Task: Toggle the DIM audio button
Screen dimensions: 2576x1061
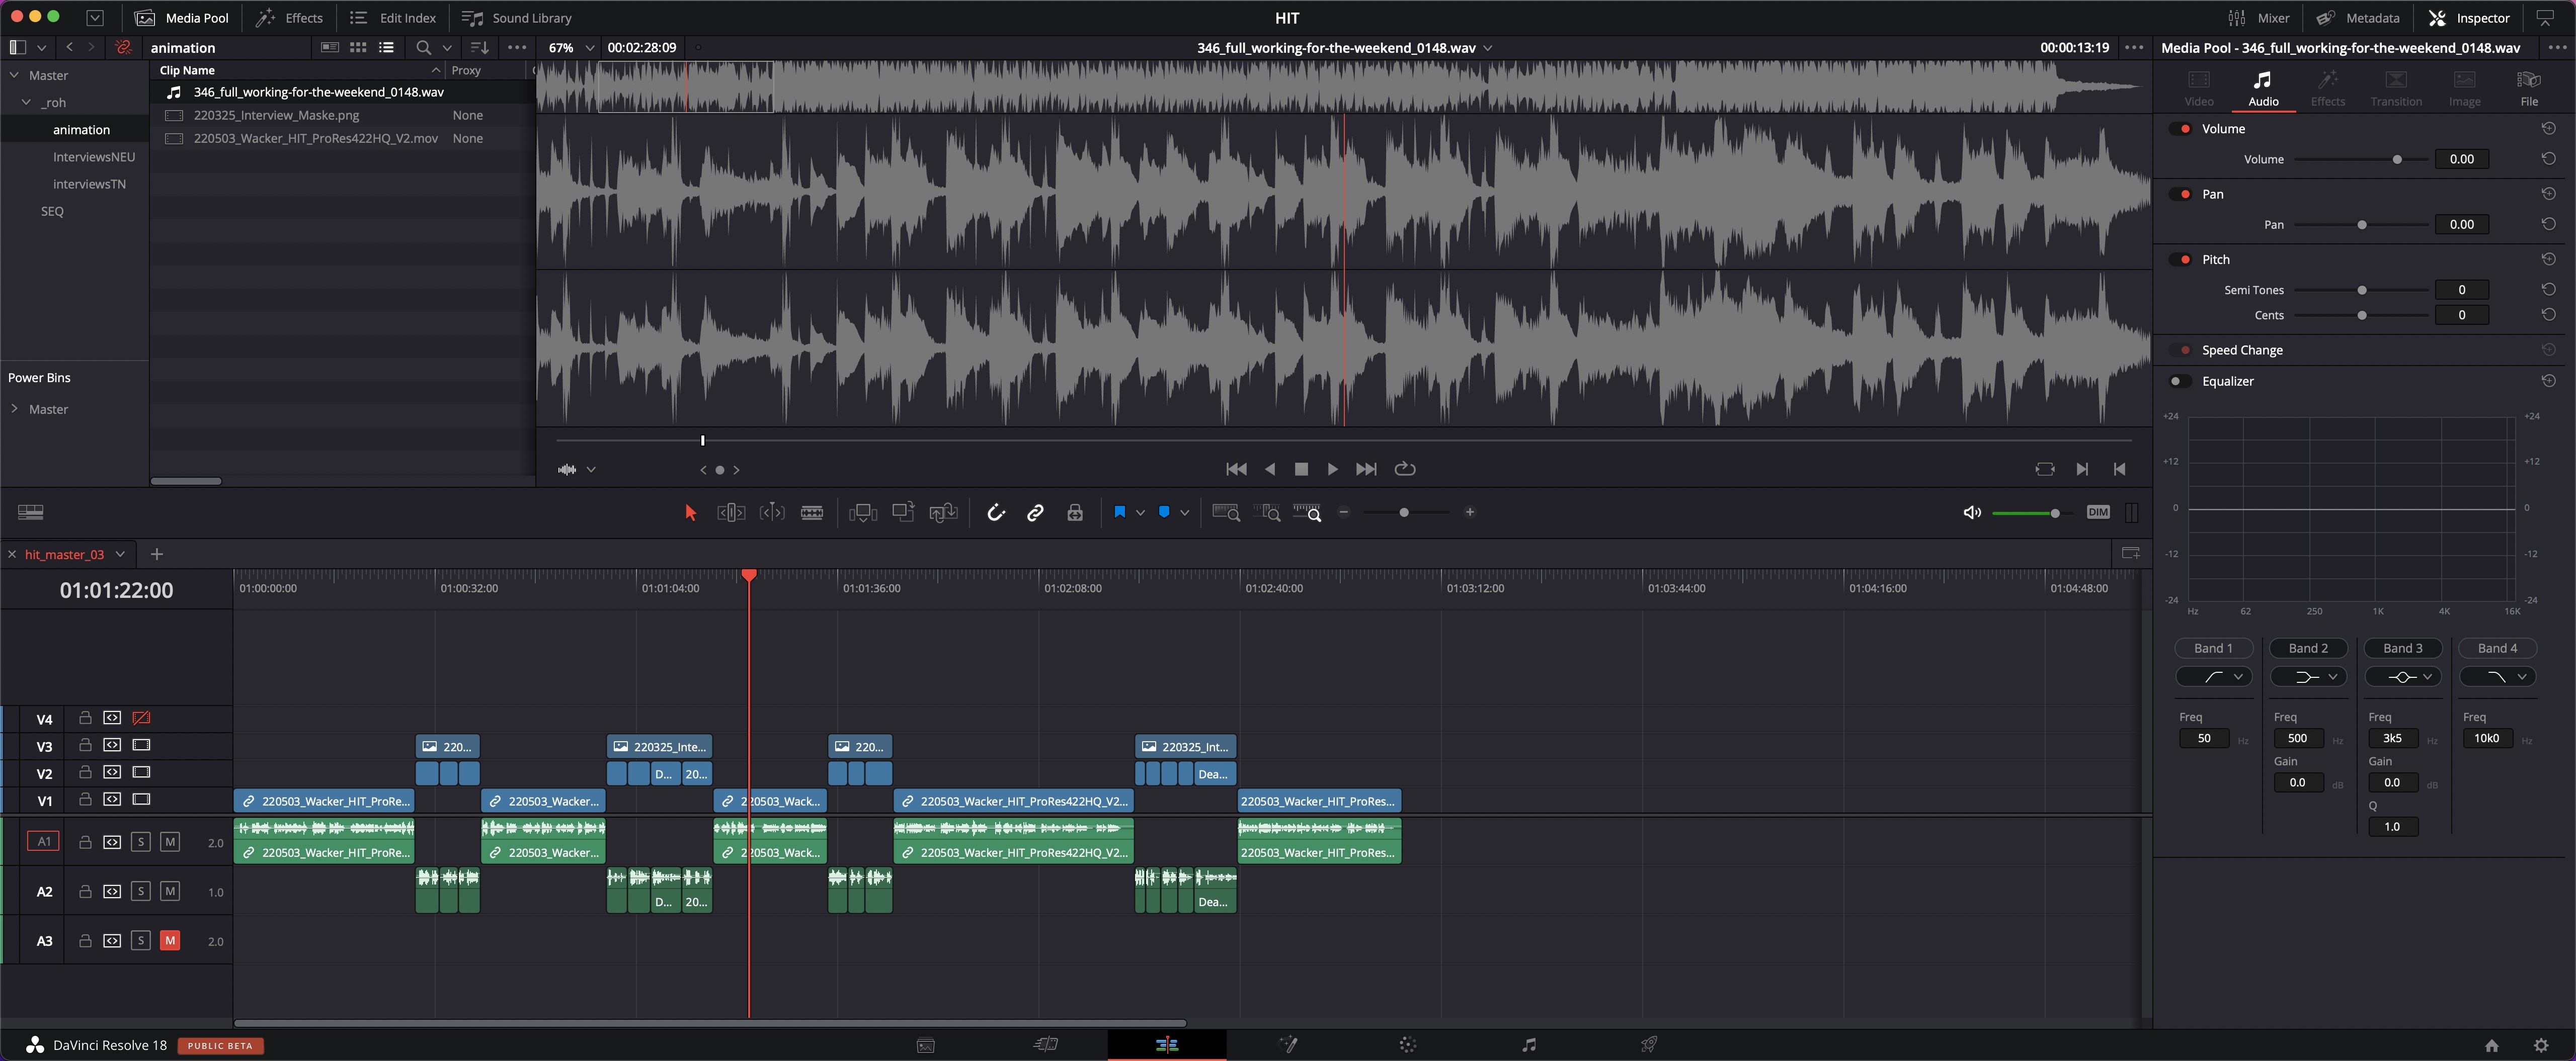Action: point(2098,512)
